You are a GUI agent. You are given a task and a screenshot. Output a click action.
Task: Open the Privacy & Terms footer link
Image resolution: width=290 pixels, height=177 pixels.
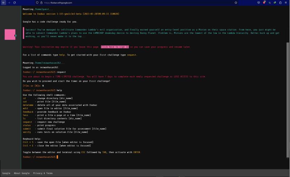[43, 173]
